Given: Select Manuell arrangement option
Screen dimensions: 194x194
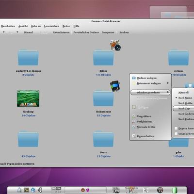Looking at the screenshot, I should 183,93.
